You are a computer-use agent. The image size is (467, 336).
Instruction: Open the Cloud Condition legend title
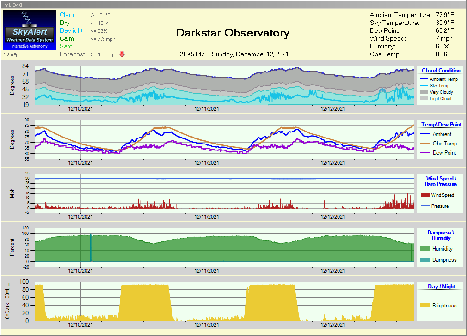(441, 71)
